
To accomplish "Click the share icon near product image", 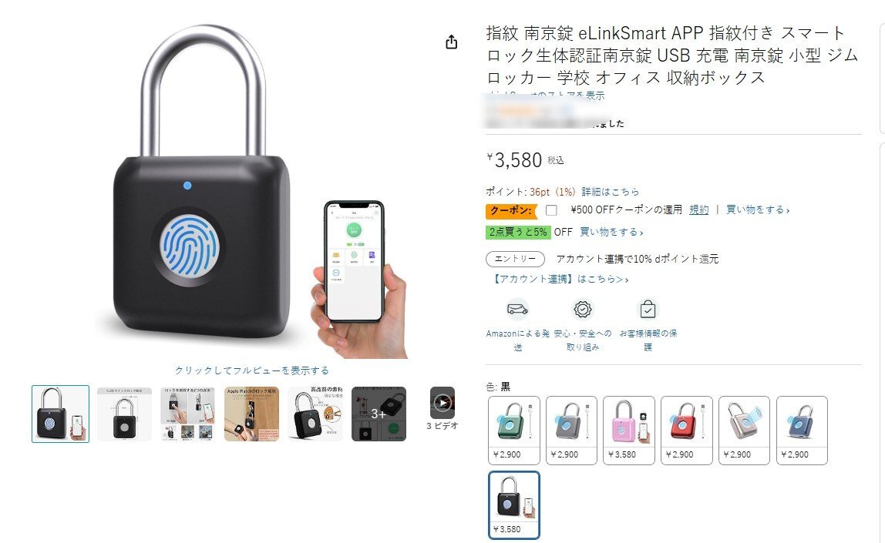I will point(452,42).
